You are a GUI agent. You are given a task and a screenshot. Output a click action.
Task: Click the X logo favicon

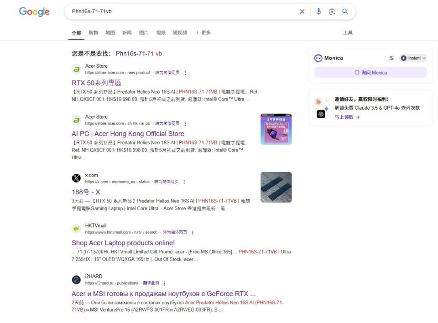[76, 178]
